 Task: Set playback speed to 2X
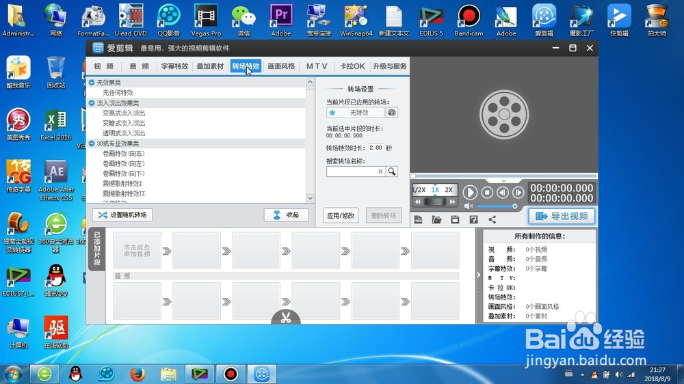click(x=449, y=189)
